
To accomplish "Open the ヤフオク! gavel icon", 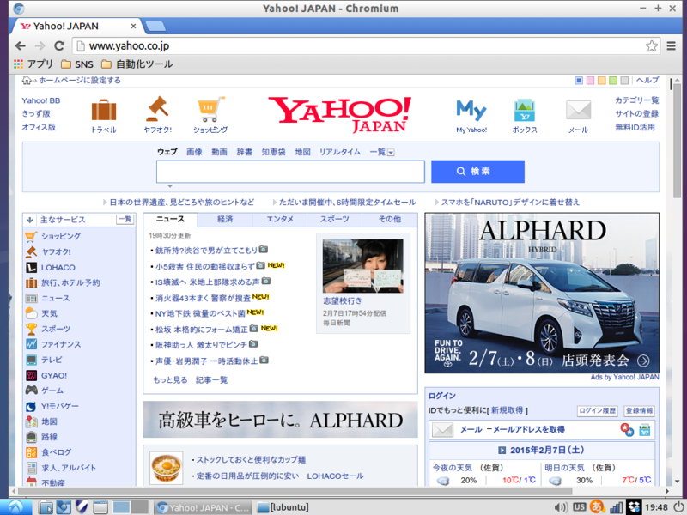I will tap(157, 109).
